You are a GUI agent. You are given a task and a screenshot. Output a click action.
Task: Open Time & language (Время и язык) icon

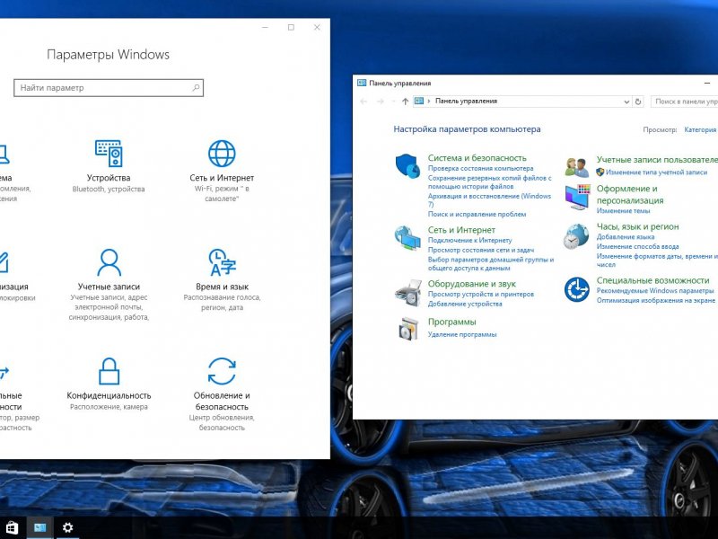tap(222, 262)
